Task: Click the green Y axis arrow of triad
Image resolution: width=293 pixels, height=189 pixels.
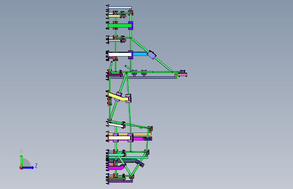Action: 22,161
